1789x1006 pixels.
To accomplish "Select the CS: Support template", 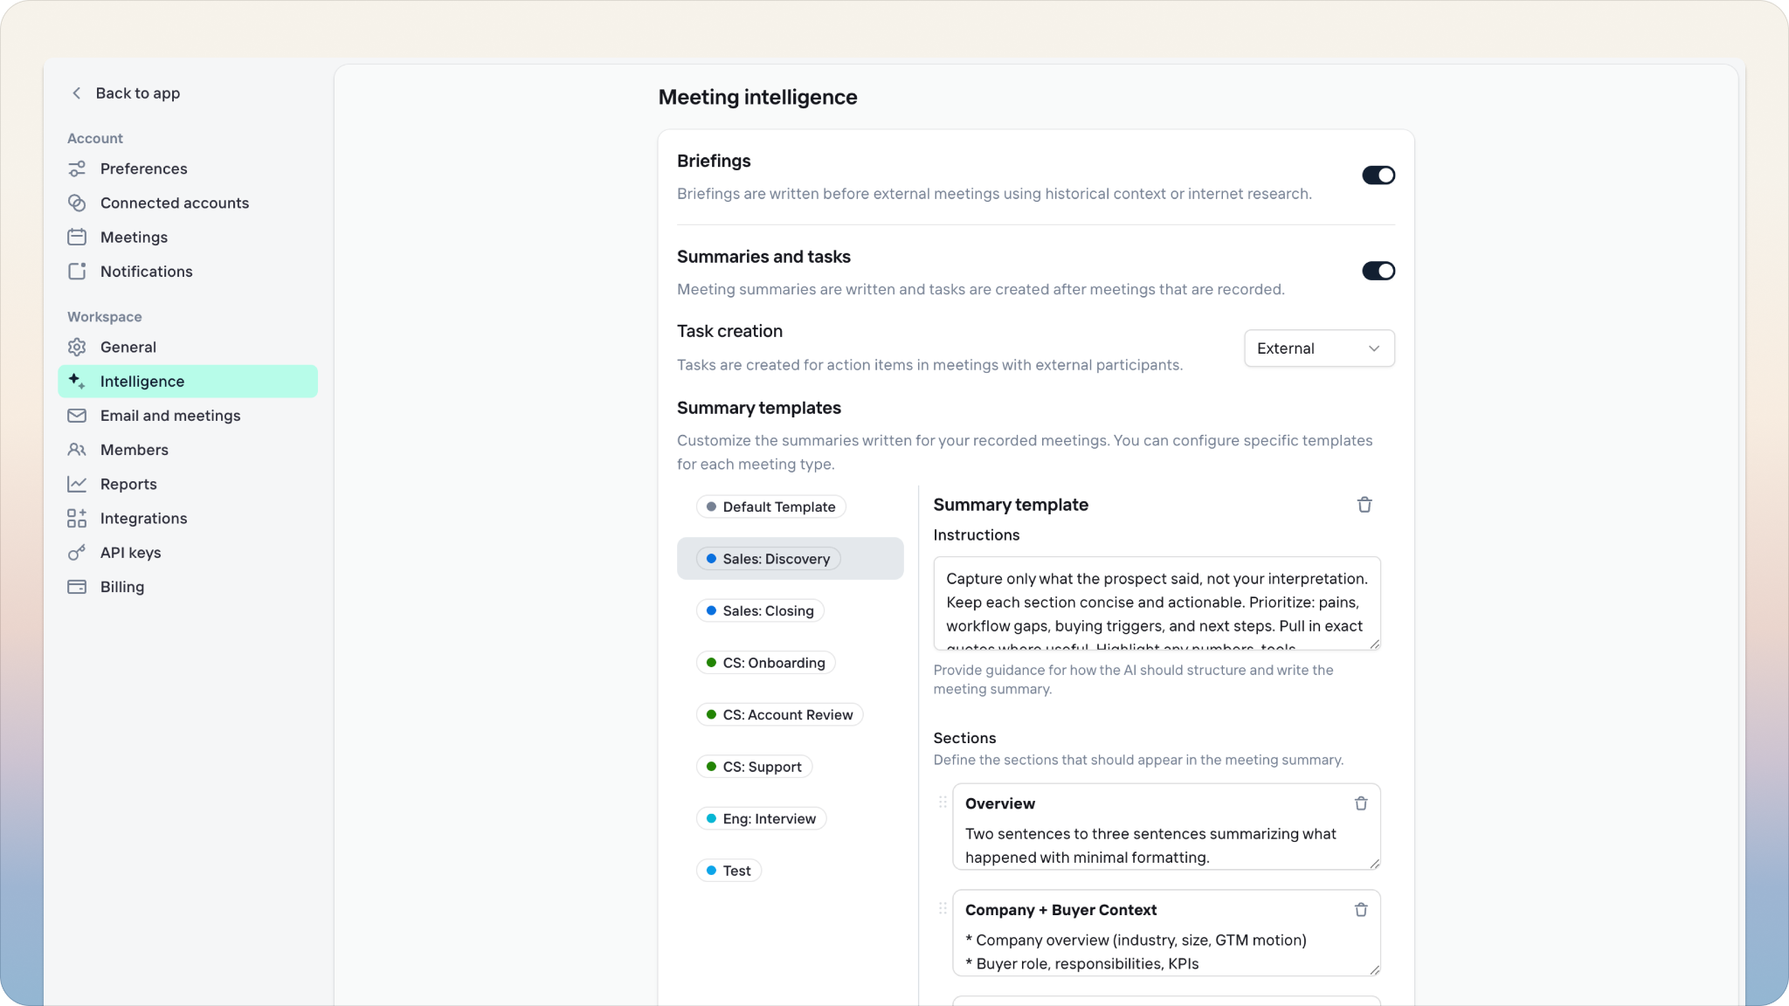I will point(754,767).
